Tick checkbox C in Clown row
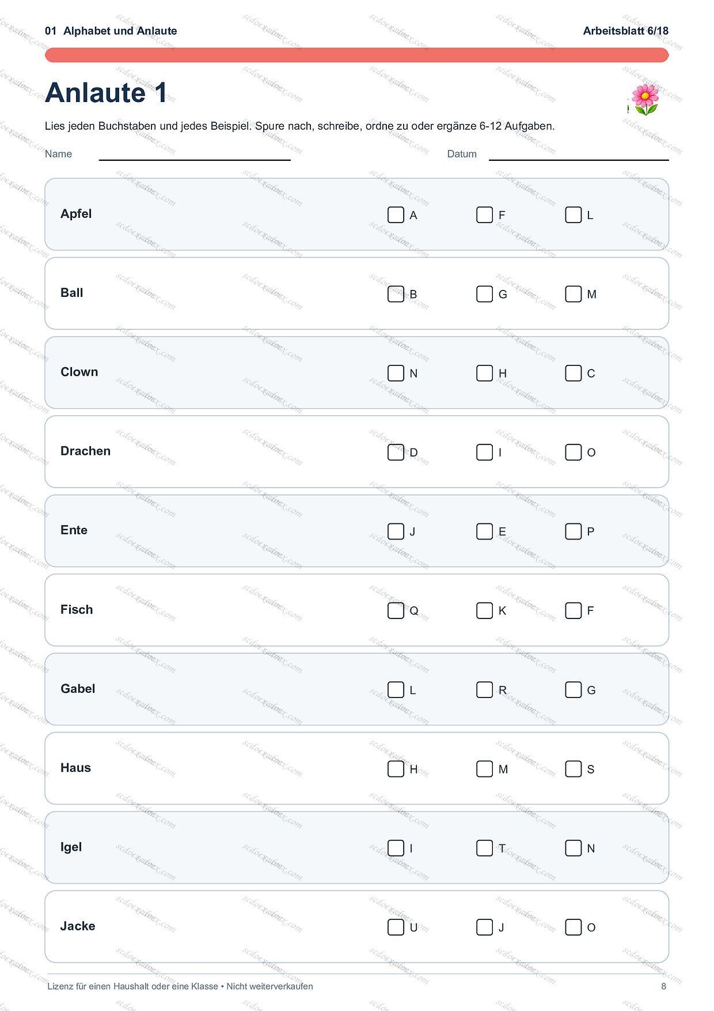 (x=573, y=373)
